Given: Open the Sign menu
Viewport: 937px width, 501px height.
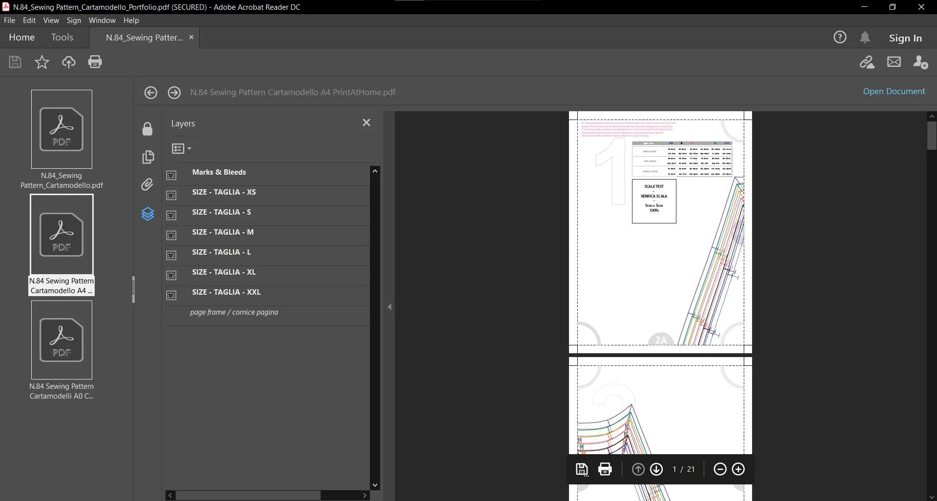Looking at the screenshot, I should [74, 20].
